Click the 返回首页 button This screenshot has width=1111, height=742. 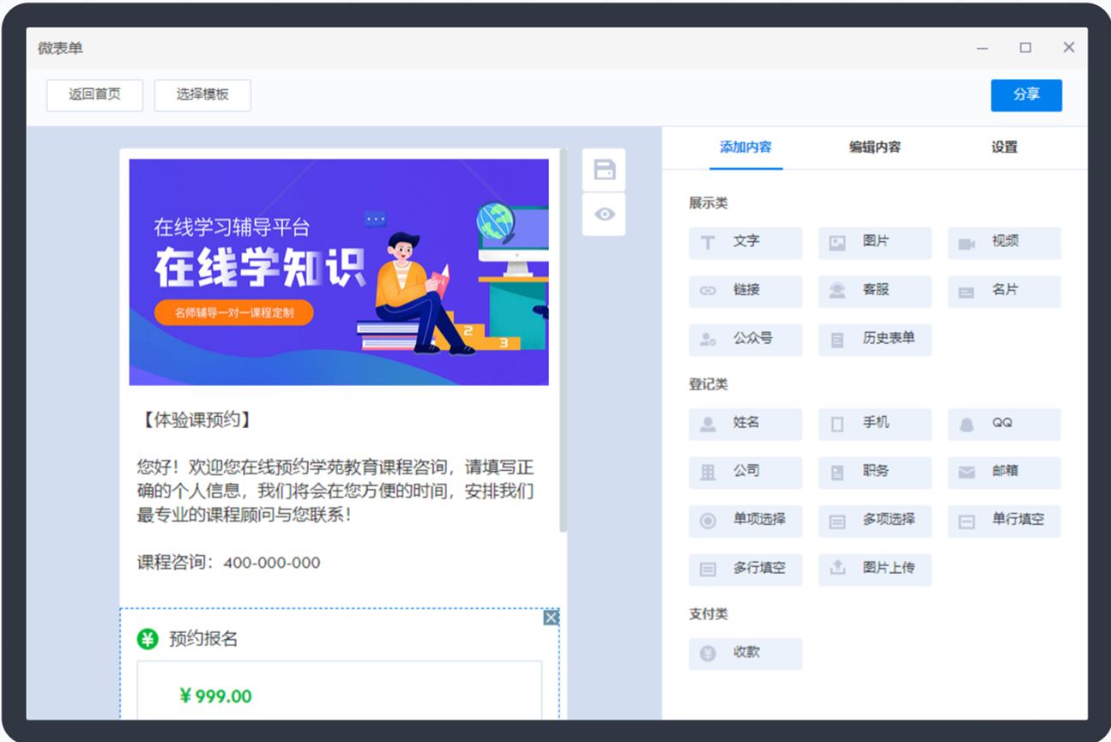point(94,95)
